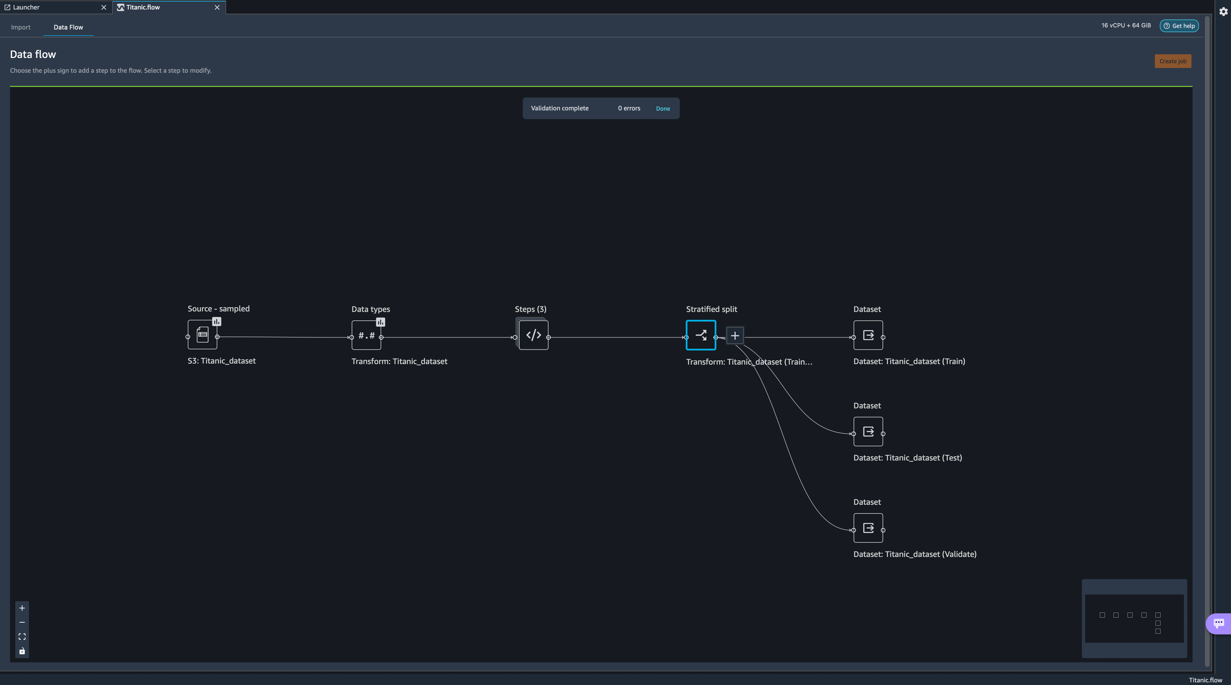Select the Stratified split node
The width and height of the screenshot is (1231, 685).
[701, 335]
